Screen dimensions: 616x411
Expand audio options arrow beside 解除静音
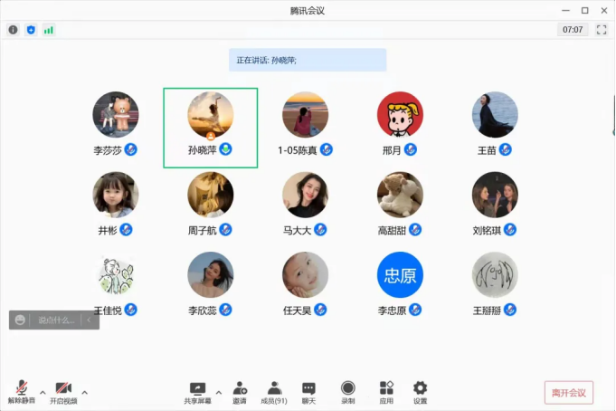click(43, 392)
